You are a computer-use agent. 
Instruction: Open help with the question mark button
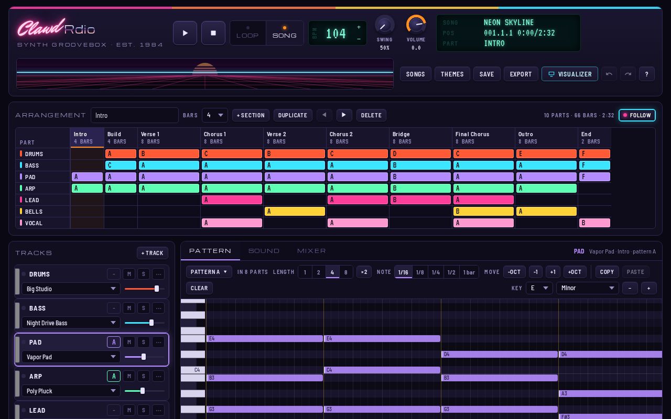647,74
